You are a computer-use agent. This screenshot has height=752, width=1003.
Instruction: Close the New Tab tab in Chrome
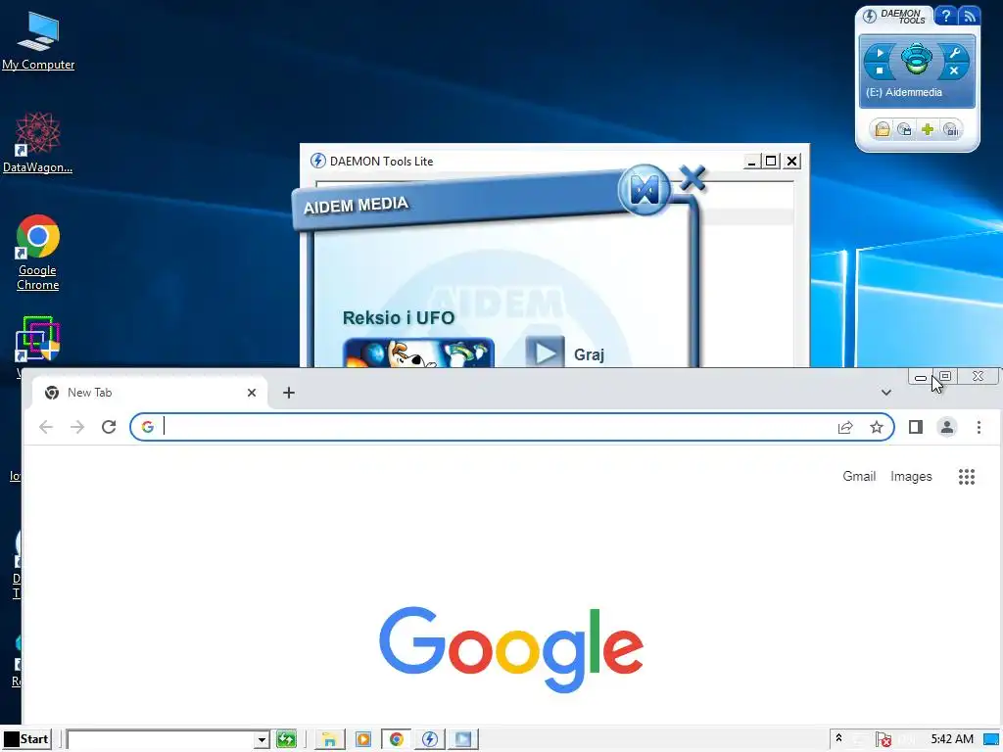tap(252, 393)
